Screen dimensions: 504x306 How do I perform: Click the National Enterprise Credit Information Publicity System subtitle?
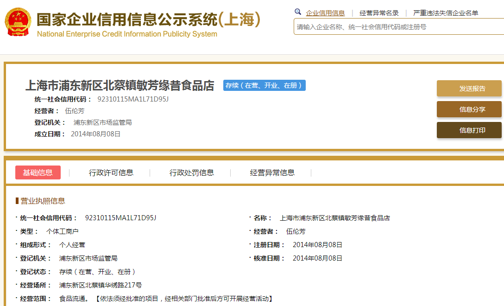127,34
